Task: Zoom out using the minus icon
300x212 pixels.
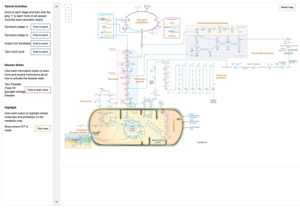Action: point(68,13)
